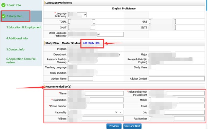Clear the Nationality selection with the X icon

(x=116, y=112)
